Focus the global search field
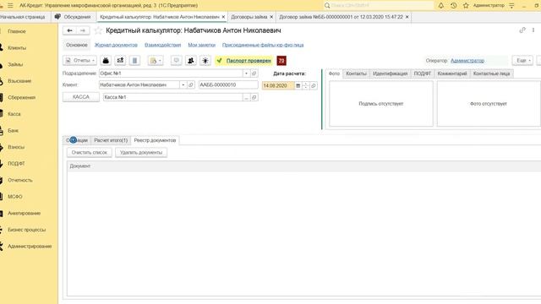541x304 pixels. point(379,6)
